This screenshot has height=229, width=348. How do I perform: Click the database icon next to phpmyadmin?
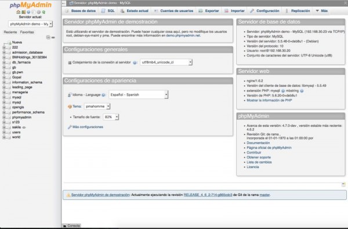tap(9, 117)
